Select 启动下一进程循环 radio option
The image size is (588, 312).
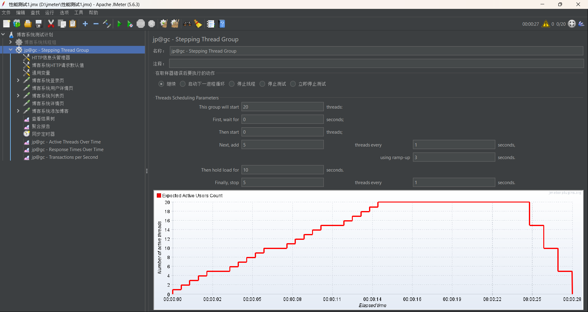(183, 84)
